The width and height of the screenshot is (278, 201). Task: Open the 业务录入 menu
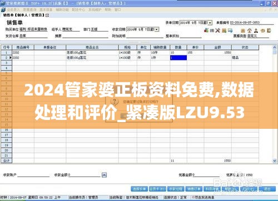tap(13, 9)
